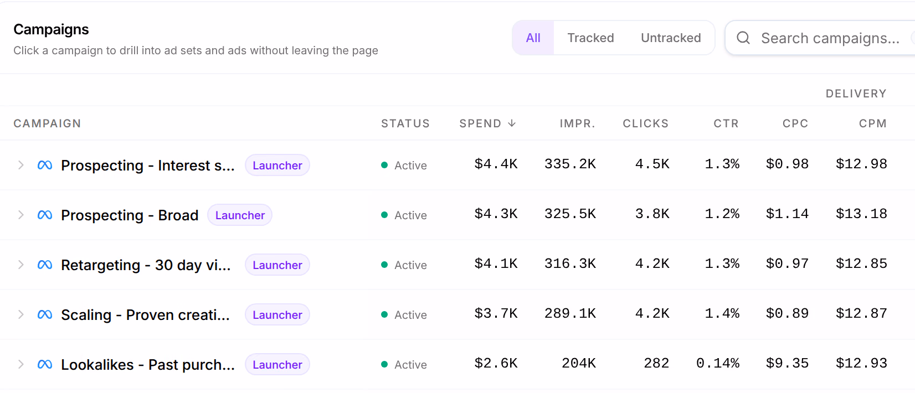This screenshot has width=915, height=393.
Task: Click the 316.3K impressions value
Action: coord(570,263)
